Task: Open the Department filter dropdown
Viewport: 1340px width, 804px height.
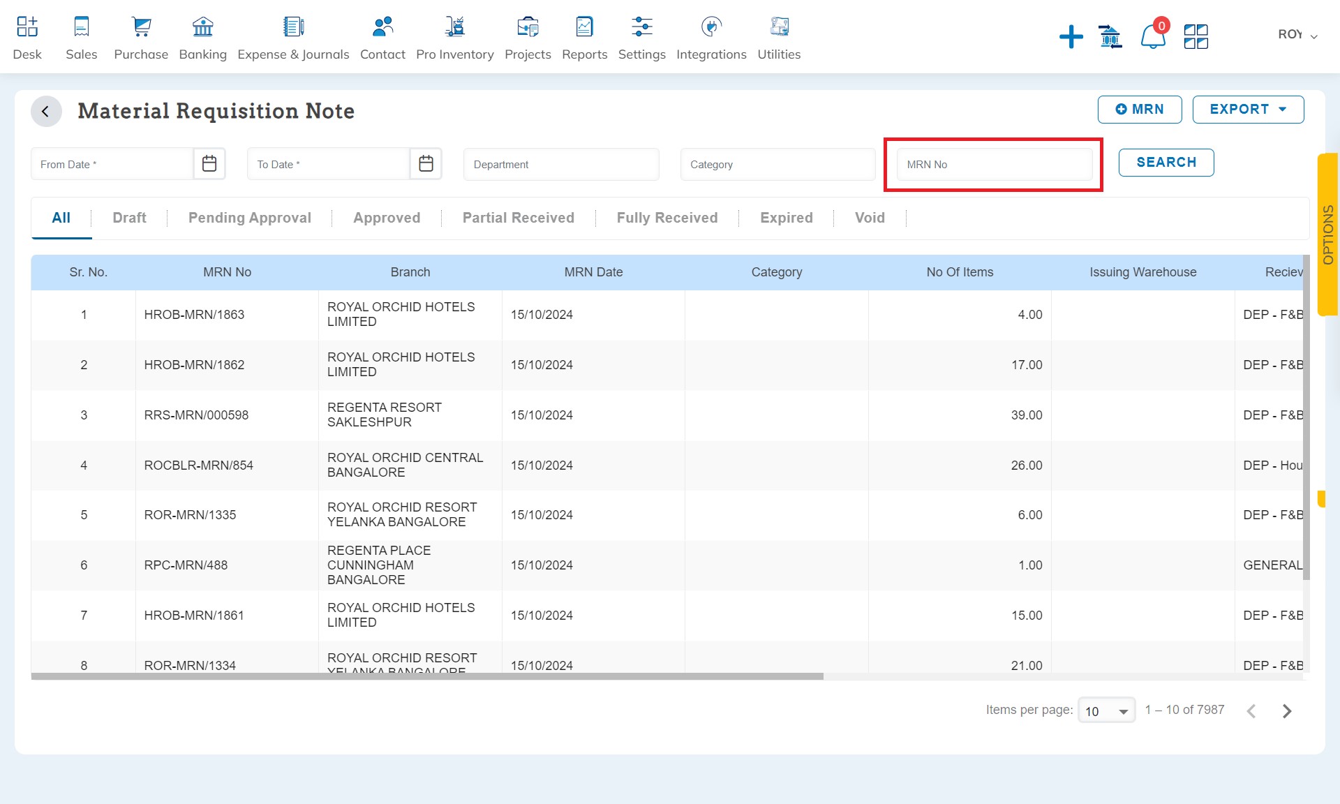Action: pyautogui.click(x=561, y=164)
